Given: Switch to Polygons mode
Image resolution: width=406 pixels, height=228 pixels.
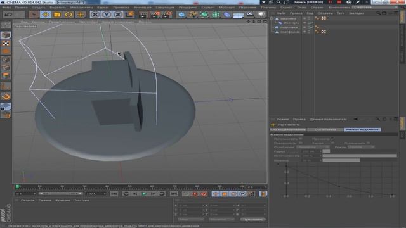Looking at the screenshot, I should point(6,76).
